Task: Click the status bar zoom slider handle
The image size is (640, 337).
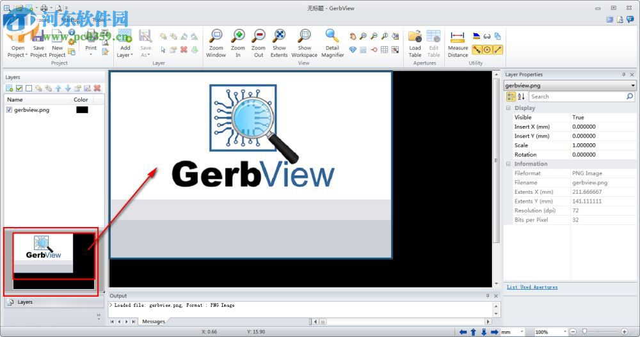Action: point(584,332)
